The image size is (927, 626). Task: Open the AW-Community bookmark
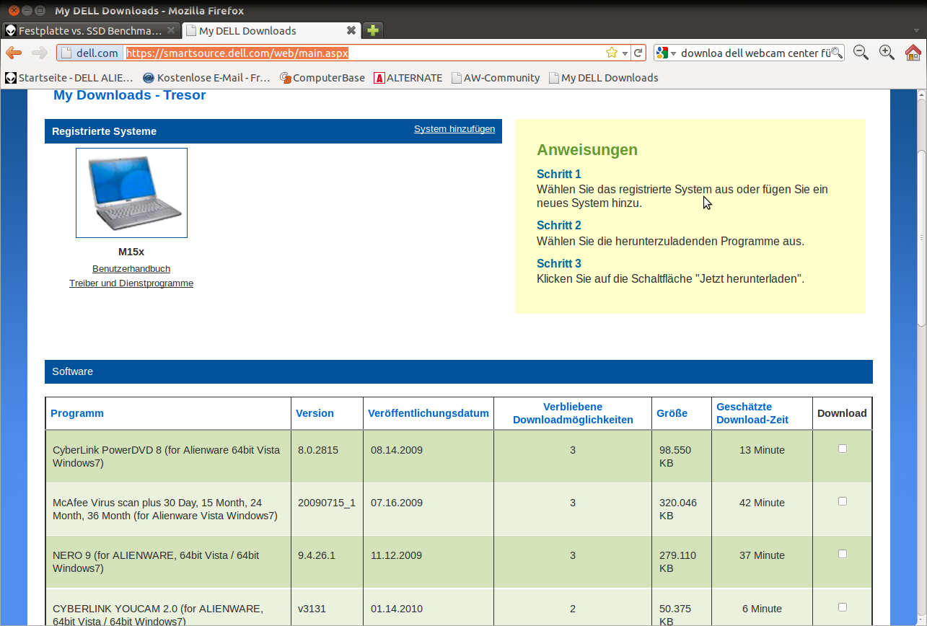(x=496, y=78)
